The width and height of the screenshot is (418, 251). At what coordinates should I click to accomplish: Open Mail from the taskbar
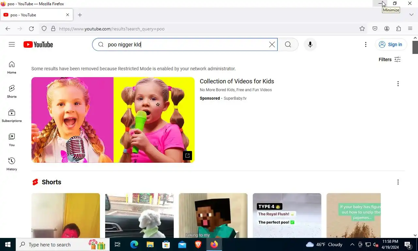[182, 244]
